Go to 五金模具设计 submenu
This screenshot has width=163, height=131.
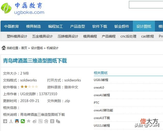(x=43, y=36)
